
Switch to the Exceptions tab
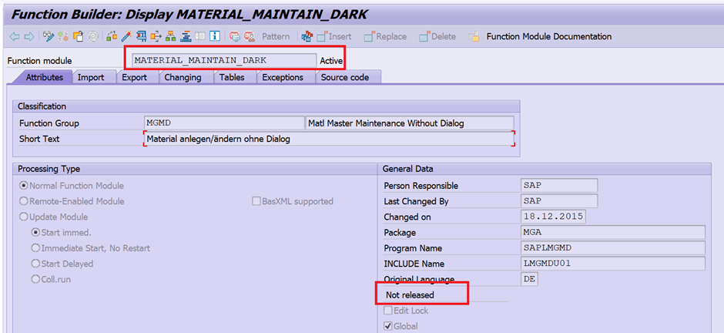click(x=283, y=77)
